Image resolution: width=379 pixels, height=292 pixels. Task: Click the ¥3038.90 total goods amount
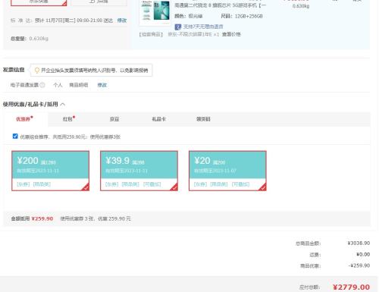pyautogui.click(x=359, y=243)
